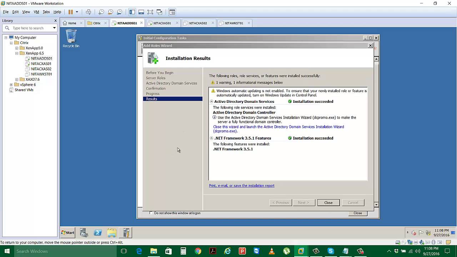Click the launch dcpromo.exe wizard link
The width and height of the screenshot is (457, 257).
point(278,129)
